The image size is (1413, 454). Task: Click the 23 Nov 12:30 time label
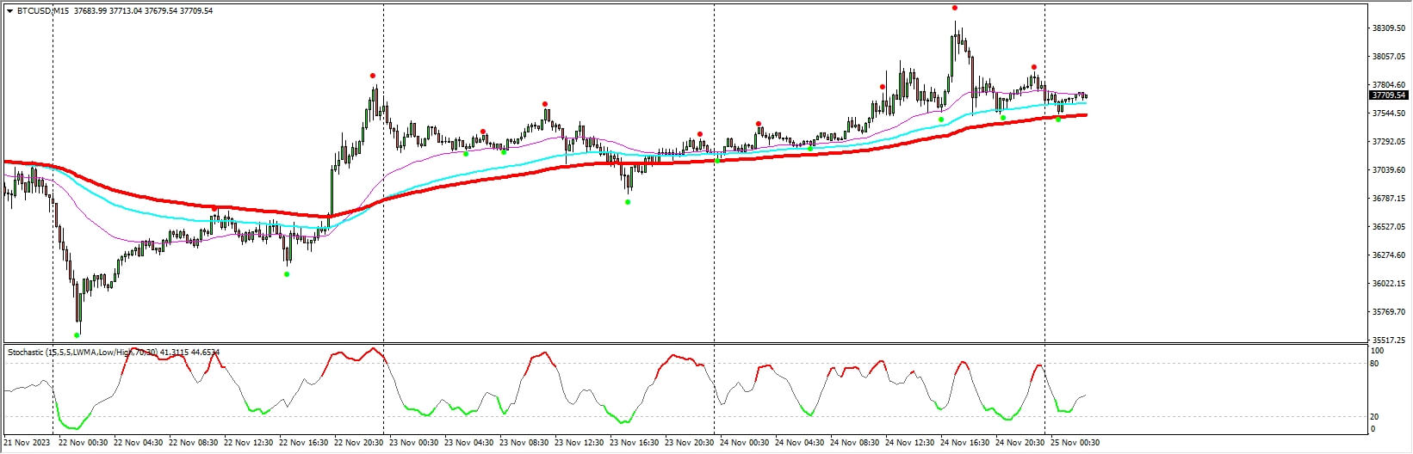pyautogui.click(x=579, y=444)
